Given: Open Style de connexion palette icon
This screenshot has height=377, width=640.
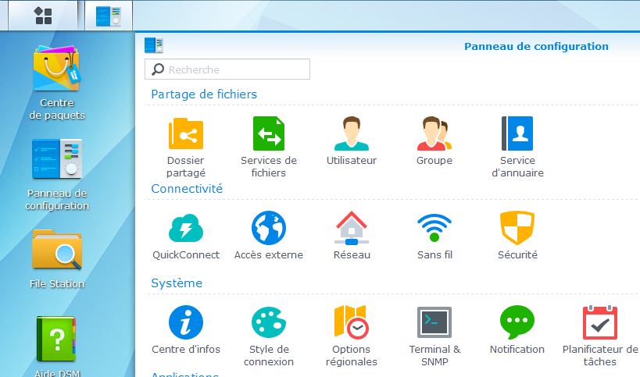Looking at the screenshot, I should tap(269, 336).
